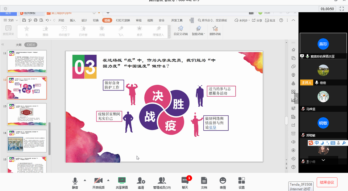Select slide 13 thumbnail in the slide panel
This screenshot has width=348, height=191.
pos(27,114)
